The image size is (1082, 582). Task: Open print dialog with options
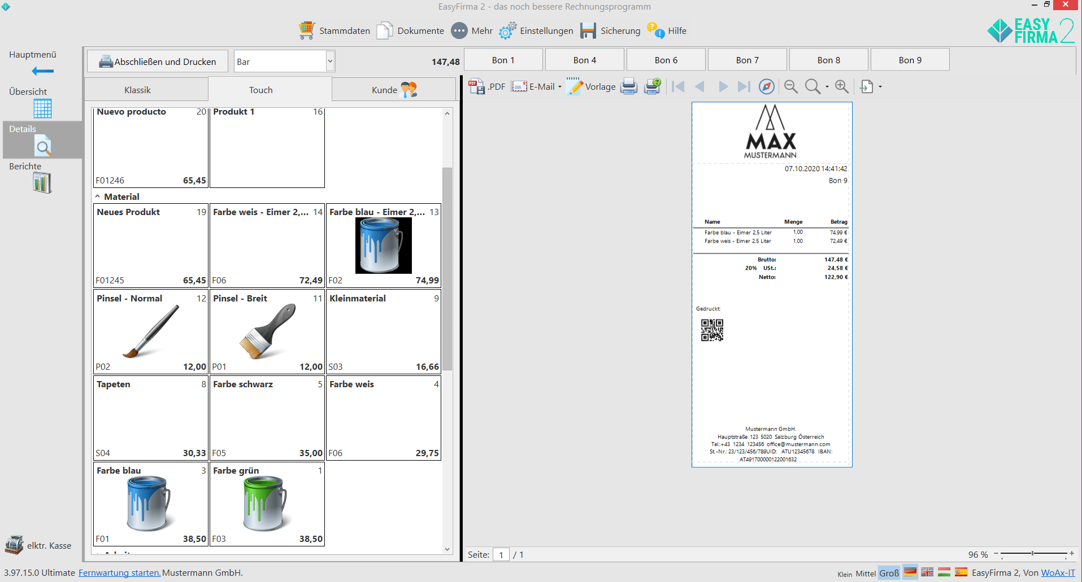(653, 86)
